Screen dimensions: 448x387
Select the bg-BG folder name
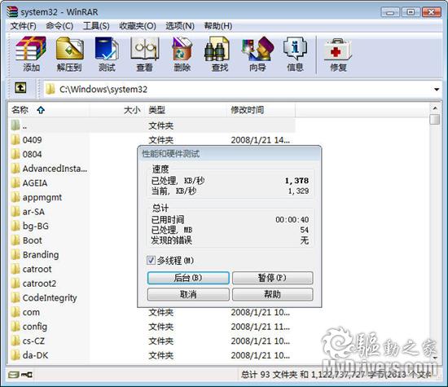35,226
